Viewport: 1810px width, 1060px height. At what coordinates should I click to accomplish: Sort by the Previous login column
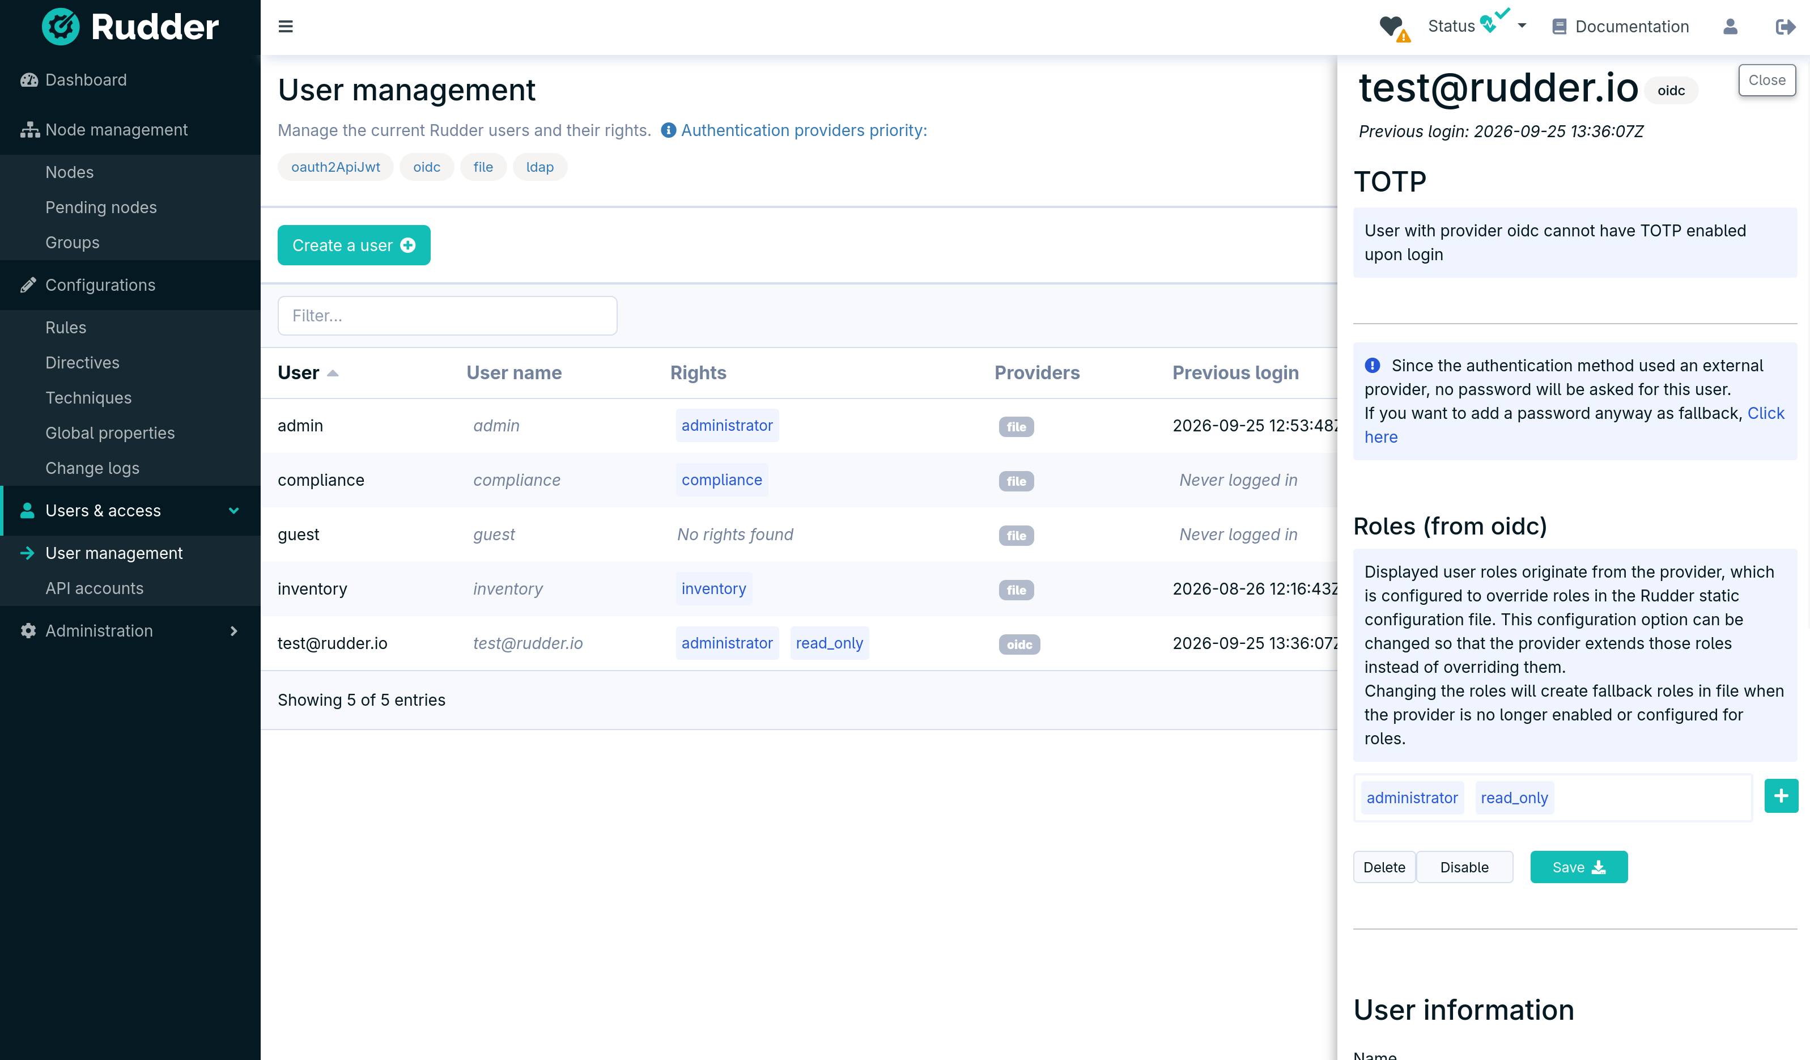(x=1235, y=372)
